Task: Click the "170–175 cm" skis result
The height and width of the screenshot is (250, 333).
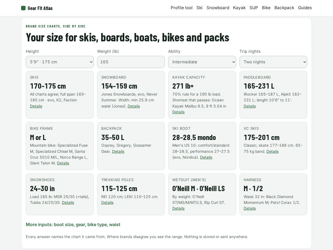Action: (x=48, y=86)
